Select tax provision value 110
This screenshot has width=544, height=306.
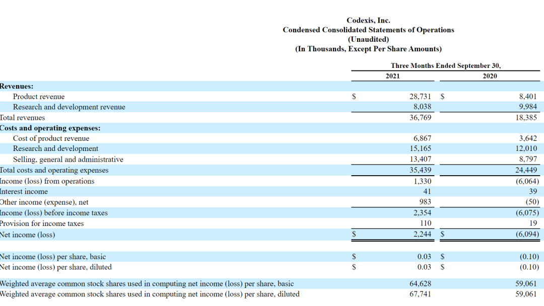point(425,223)
